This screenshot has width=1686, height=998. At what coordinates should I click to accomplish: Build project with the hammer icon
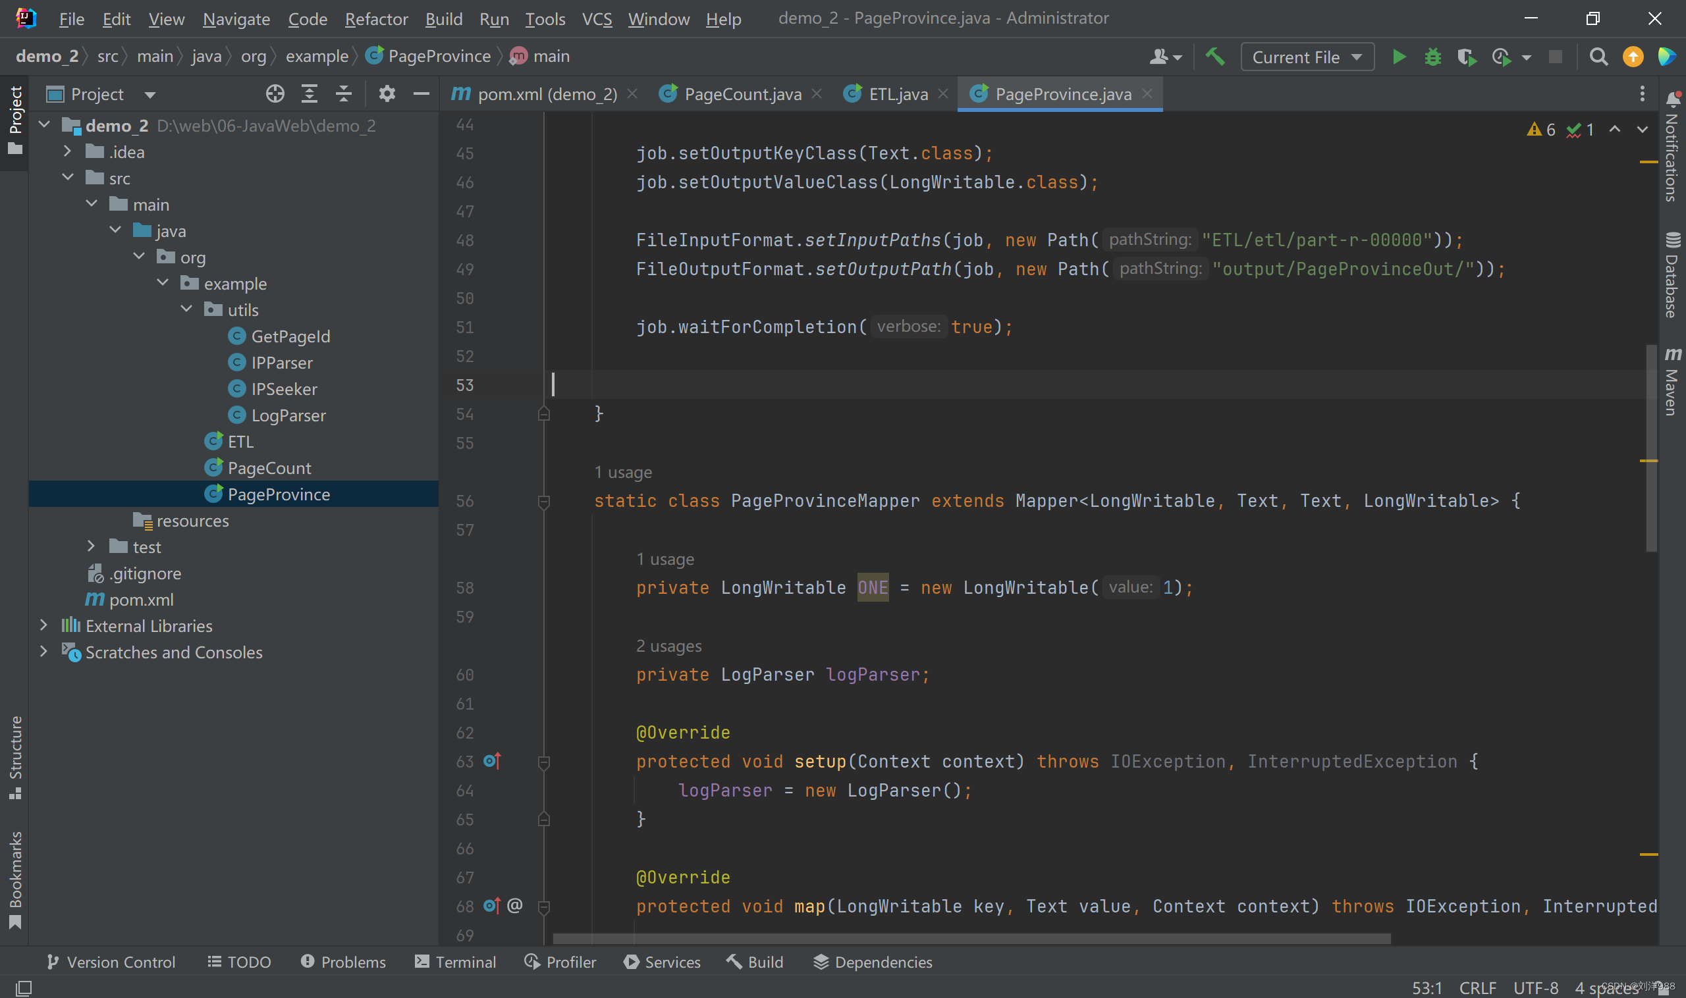[x=1215, y=57]
